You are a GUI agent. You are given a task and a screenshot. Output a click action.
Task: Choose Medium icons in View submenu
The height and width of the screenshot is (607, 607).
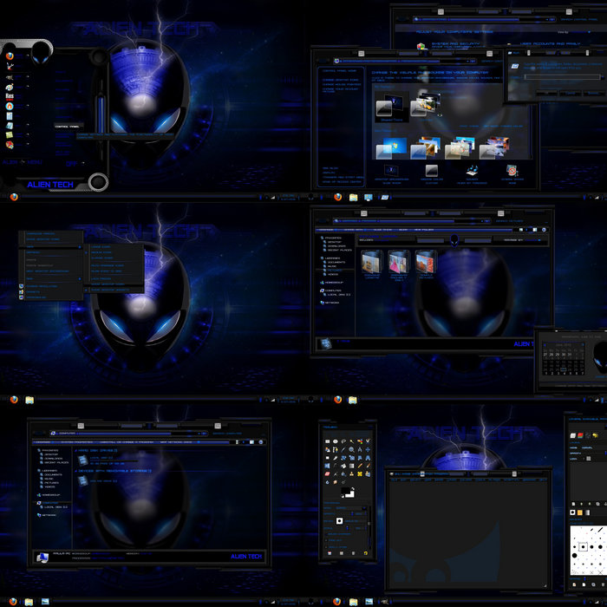(x=101, y=252)
